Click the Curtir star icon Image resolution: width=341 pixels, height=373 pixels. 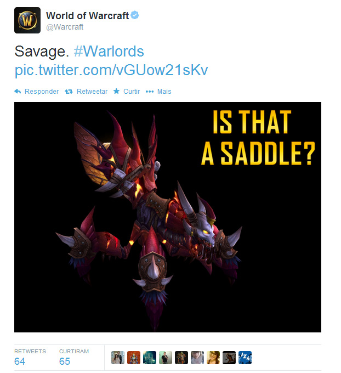click(x=116, y=91)
